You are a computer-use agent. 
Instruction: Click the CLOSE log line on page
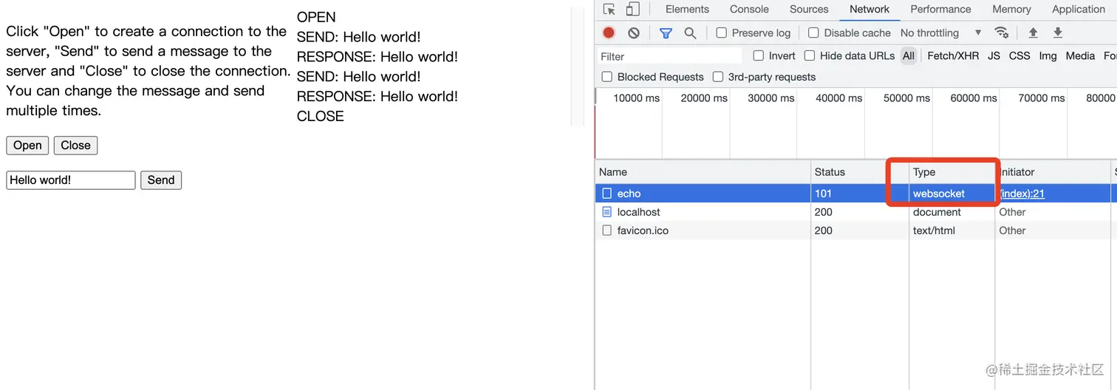(320, 116)
